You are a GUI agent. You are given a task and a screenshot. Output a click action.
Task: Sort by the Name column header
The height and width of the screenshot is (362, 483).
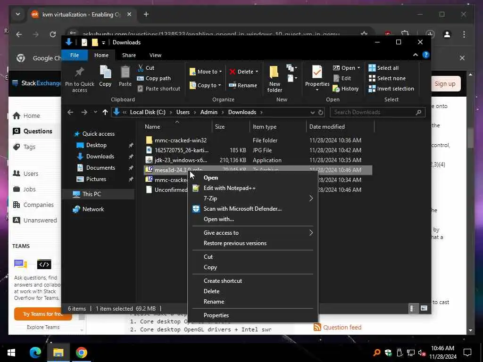pos(152,127)
